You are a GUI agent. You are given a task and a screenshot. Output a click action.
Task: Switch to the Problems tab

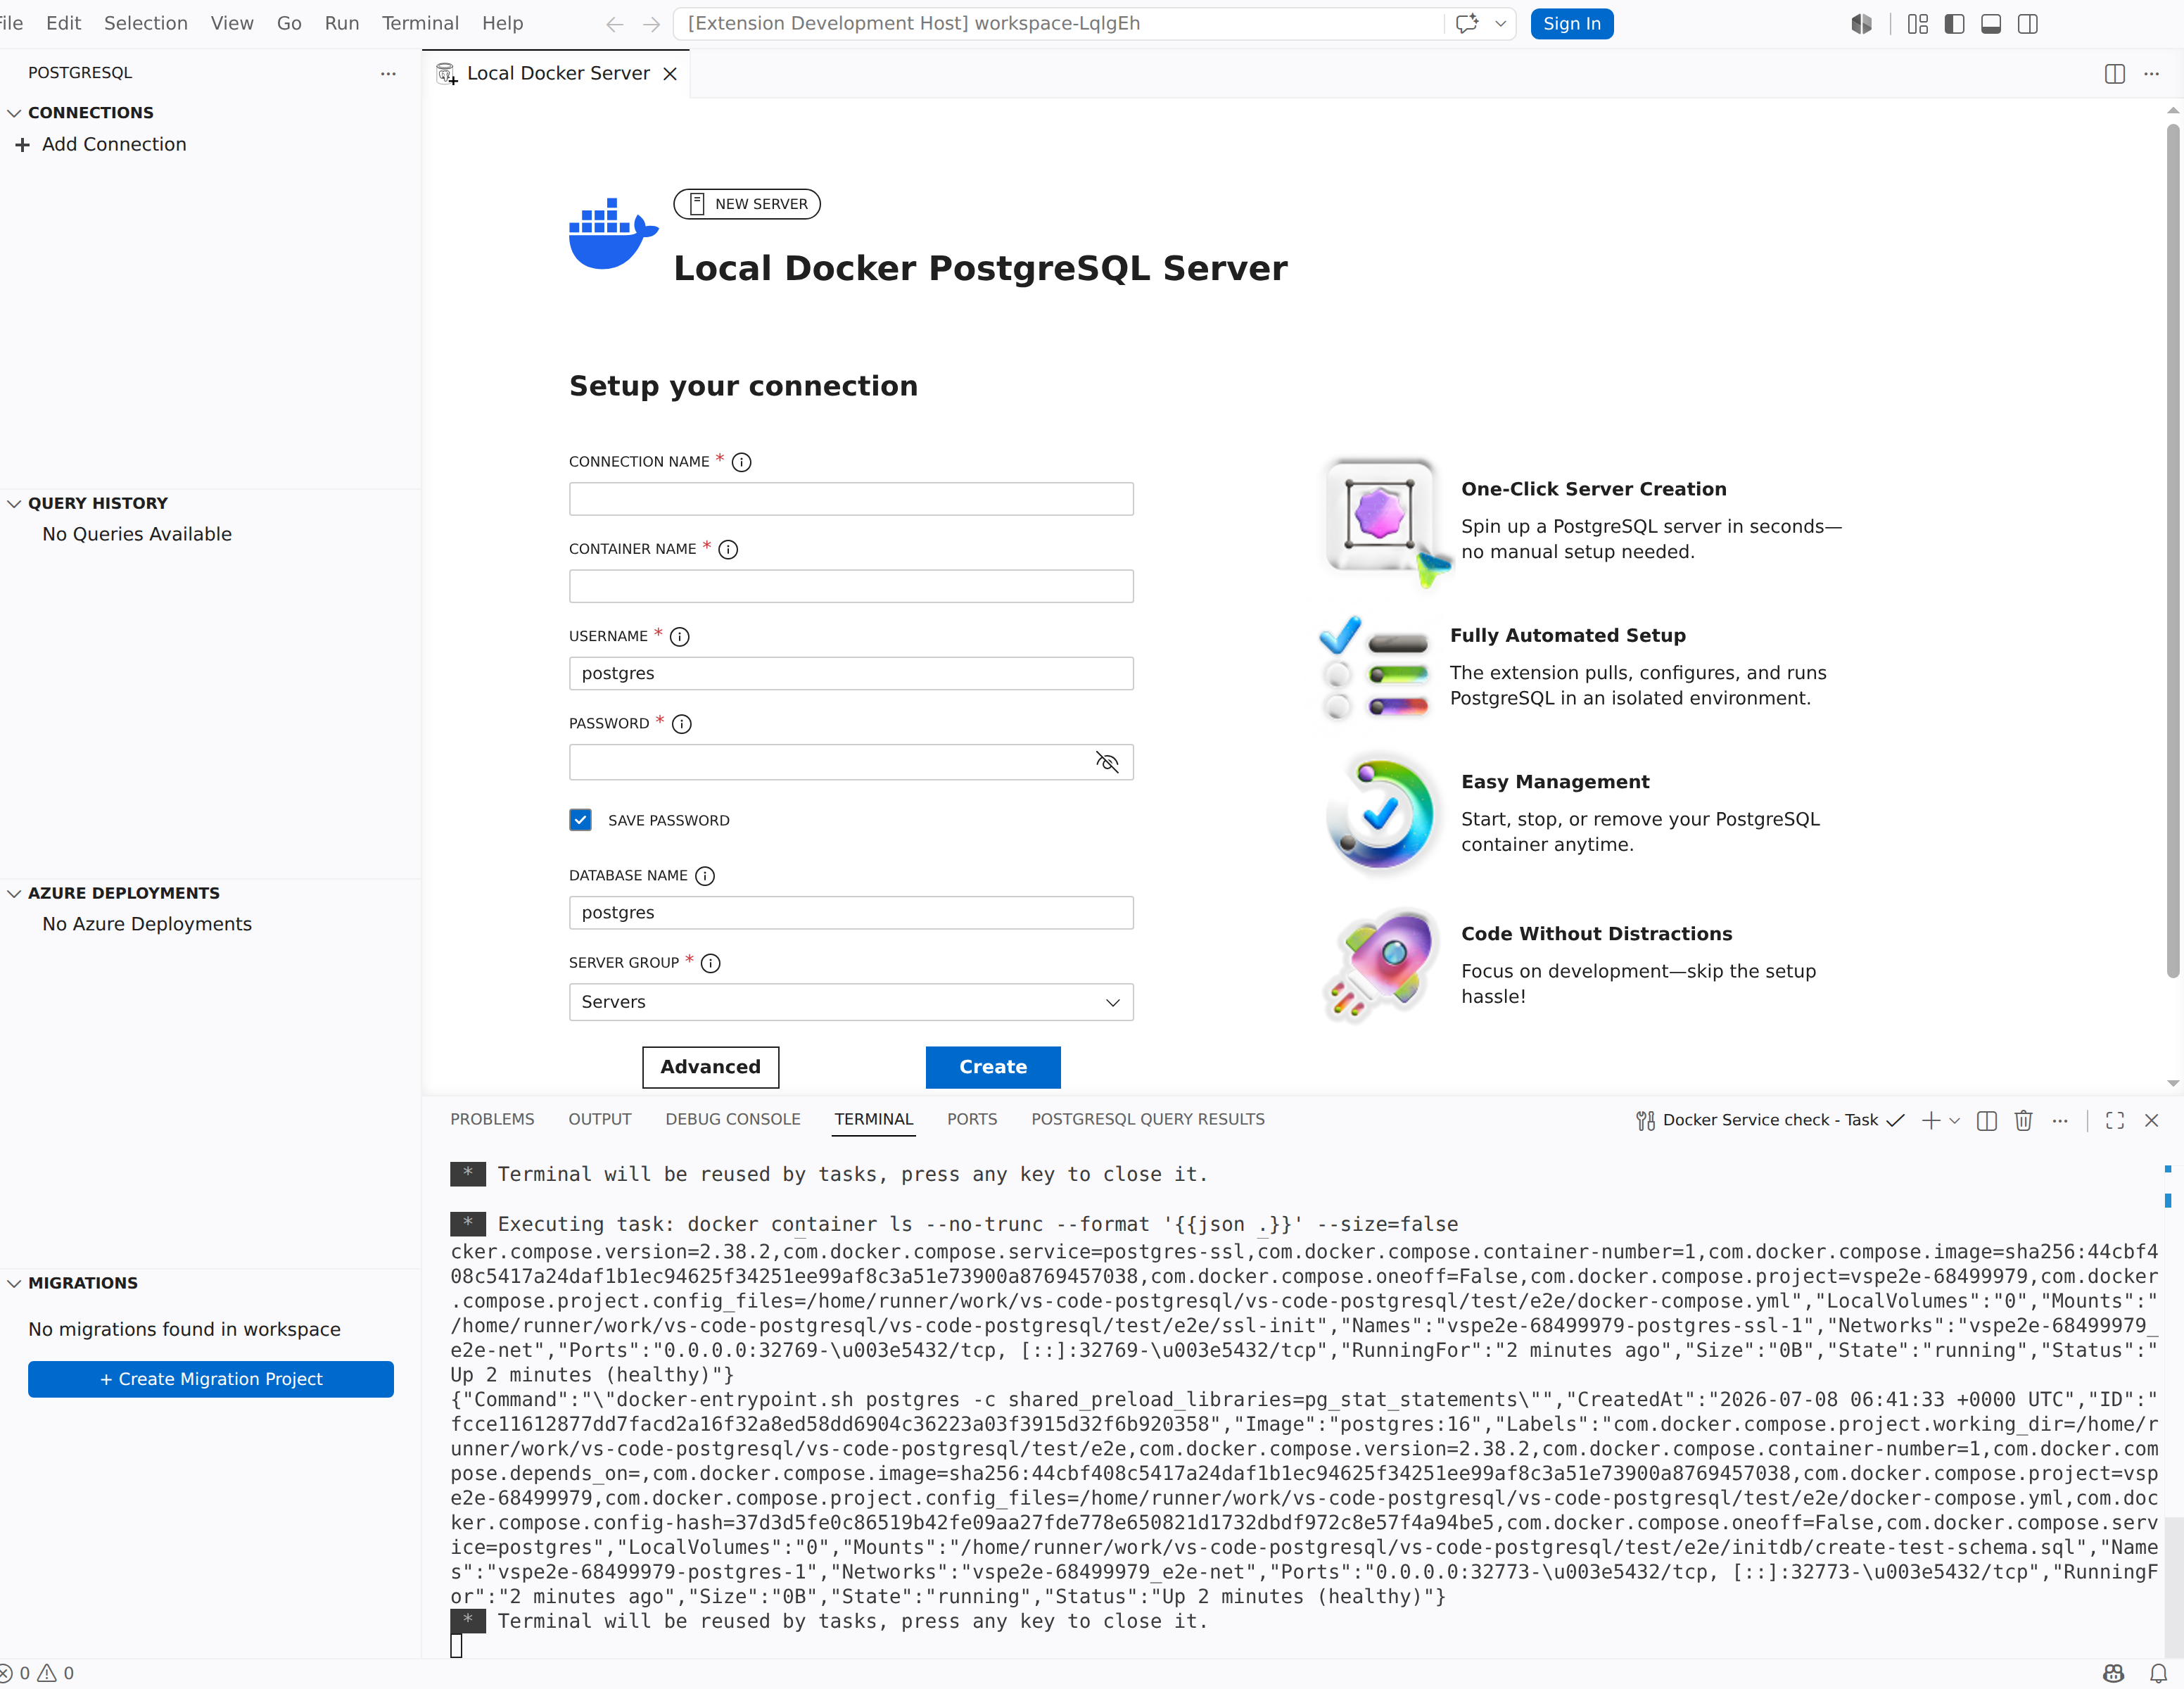tap(492, 1120)
